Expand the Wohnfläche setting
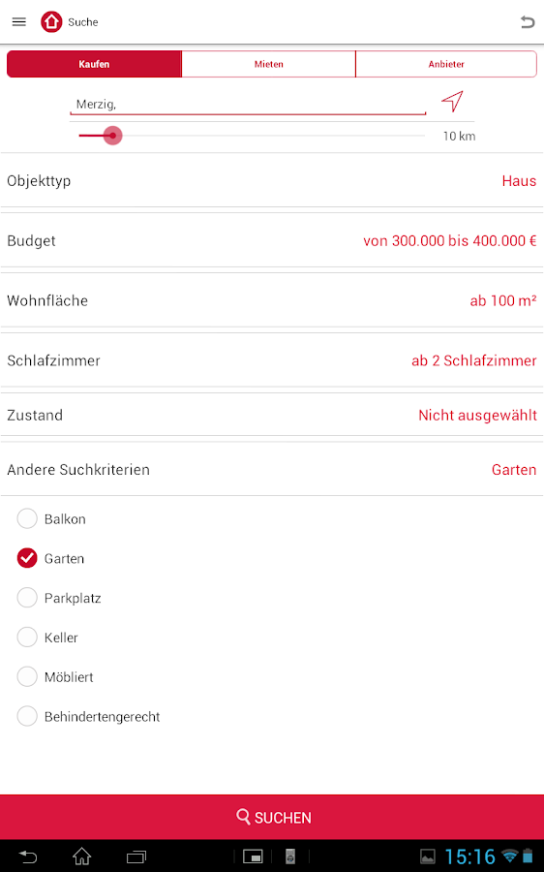 click(x=272, y=301)
